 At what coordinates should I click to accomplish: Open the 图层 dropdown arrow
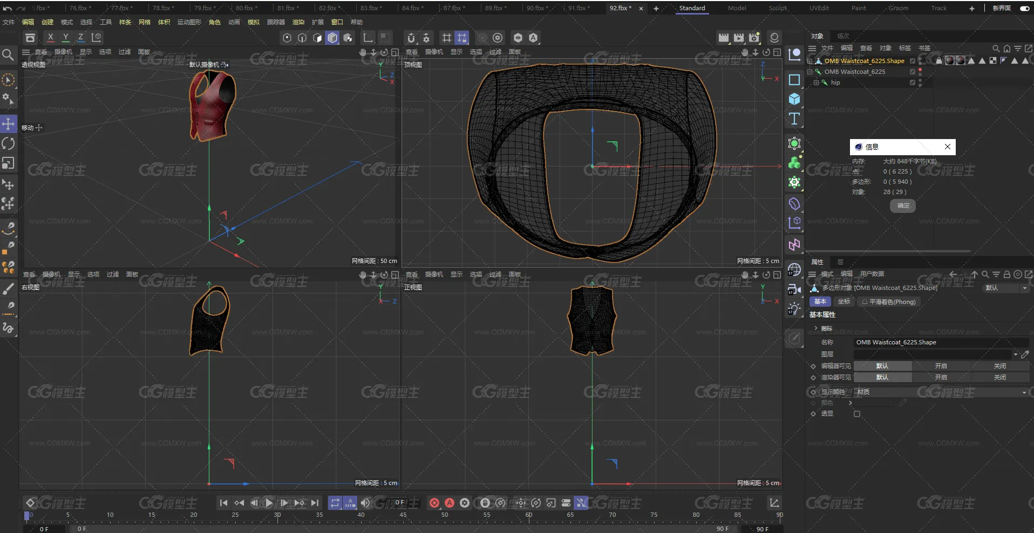coord(1015,354)
